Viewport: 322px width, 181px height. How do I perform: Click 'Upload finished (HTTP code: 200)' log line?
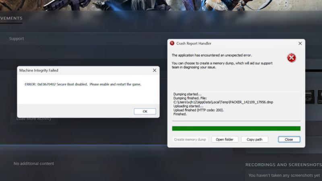pyautogui.click(x=198, y=110)
